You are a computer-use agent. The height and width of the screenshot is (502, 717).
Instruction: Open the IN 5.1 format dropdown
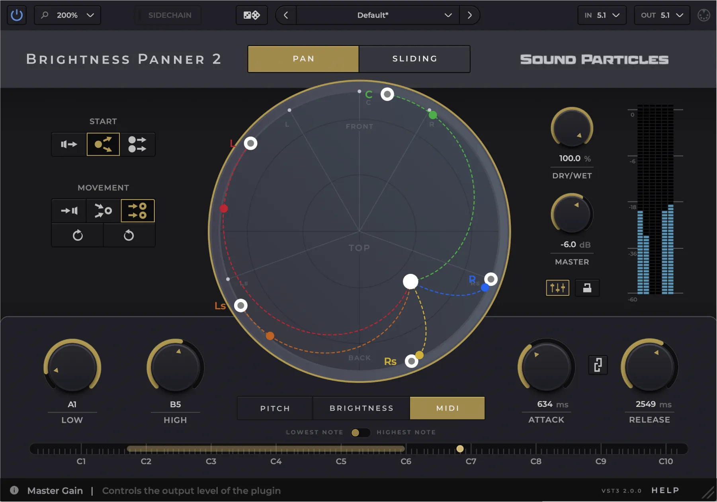point(602,16)
